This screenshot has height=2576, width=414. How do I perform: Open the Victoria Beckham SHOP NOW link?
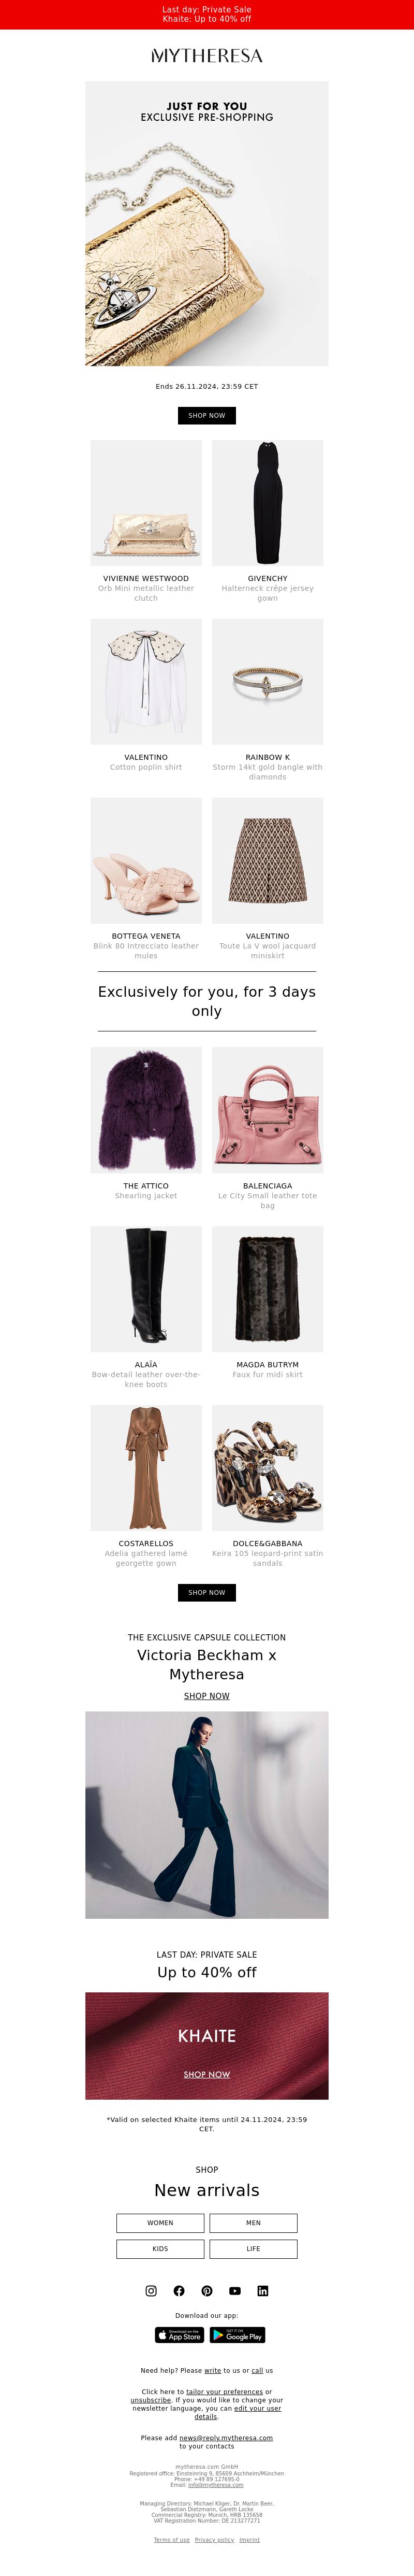coord(206,1696)
